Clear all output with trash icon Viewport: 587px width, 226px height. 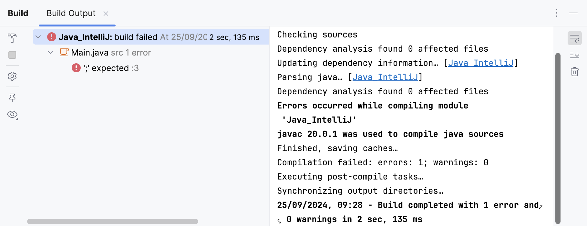[x=574, y=72]
